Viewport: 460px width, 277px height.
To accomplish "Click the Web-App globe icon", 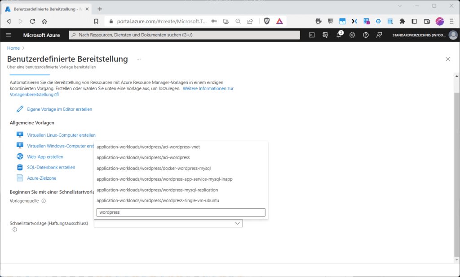I will (20, 156).
